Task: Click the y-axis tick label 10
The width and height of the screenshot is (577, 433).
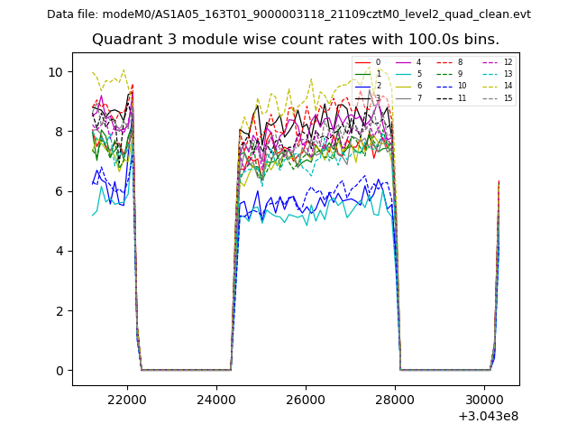Action: click(x=56, y=72)
